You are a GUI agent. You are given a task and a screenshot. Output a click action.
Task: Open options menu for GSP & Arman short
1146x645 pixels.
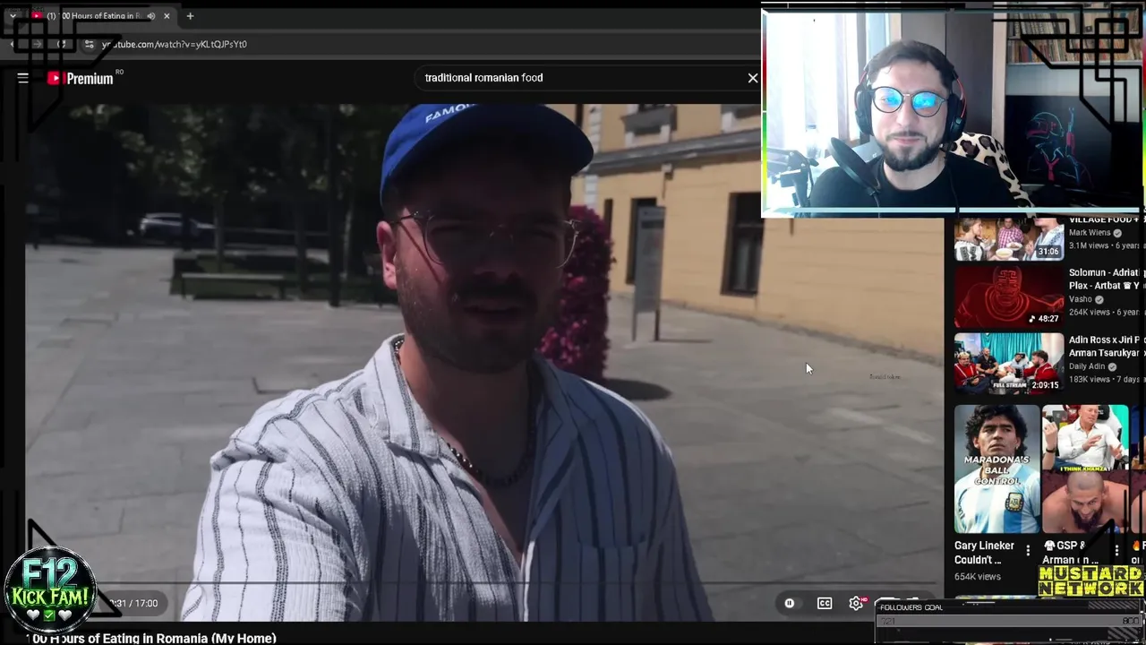coord(1116,550)
